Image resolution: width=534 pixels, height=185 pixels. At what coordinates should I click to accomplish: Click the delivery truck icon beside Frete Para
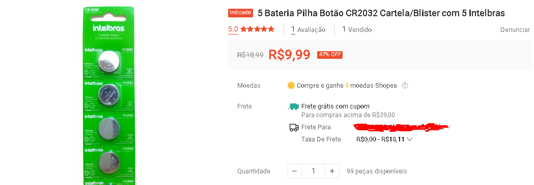(x=294, y=127)
